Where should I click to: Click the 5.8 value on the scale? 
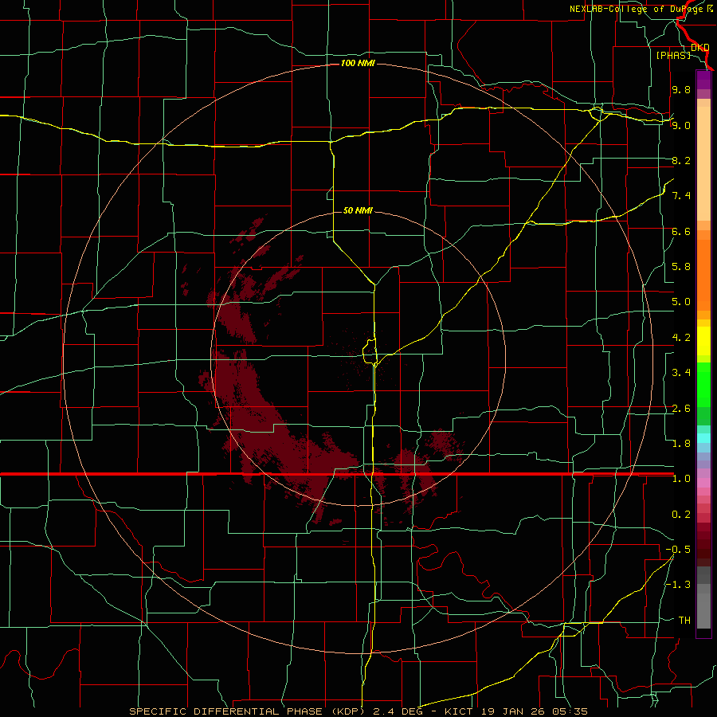click(x=681, y=267)
